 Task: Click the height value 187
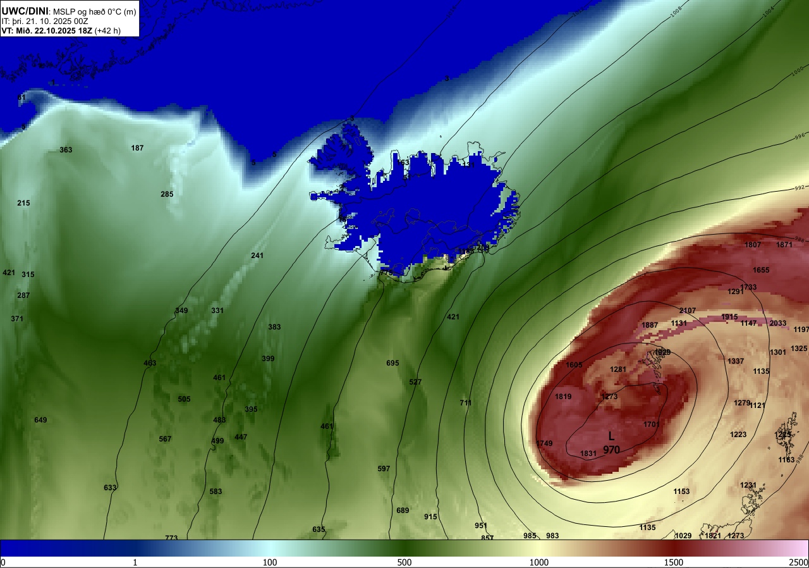pyautogui.click(x=137, y=148)
